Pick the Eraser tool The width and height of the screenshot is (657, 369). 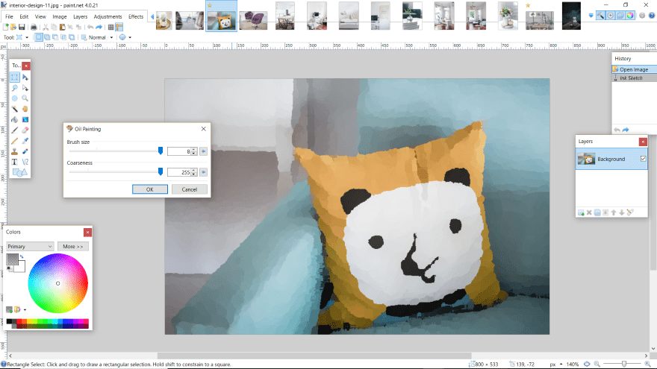[25, 130]
